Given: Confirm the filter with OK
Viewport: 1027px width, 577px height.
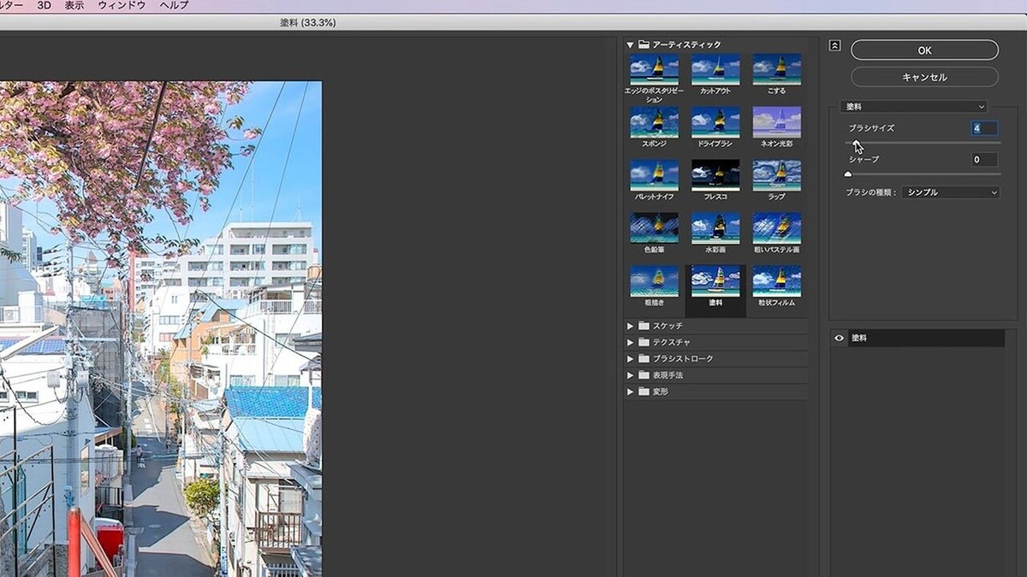Looking at the screenshot, I should coord(924,50).
